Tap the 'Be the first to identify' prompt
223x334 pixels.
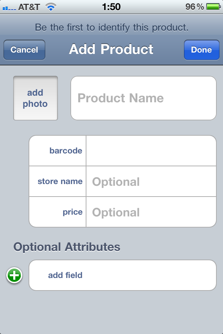tap(111, 27)
